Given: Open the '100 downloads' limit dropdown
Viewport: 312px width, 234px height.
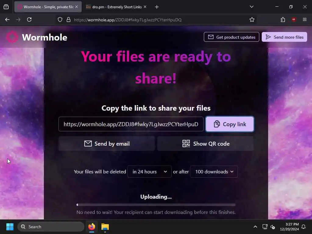Looking at the screenshot, I should pyautogui.click(x=214, y=172).
